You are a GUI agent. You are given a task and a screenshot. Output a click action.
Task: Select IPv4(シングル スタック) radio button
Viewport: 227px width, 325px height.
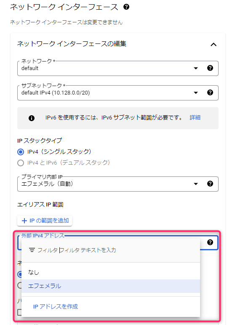[x=21, y=152]
